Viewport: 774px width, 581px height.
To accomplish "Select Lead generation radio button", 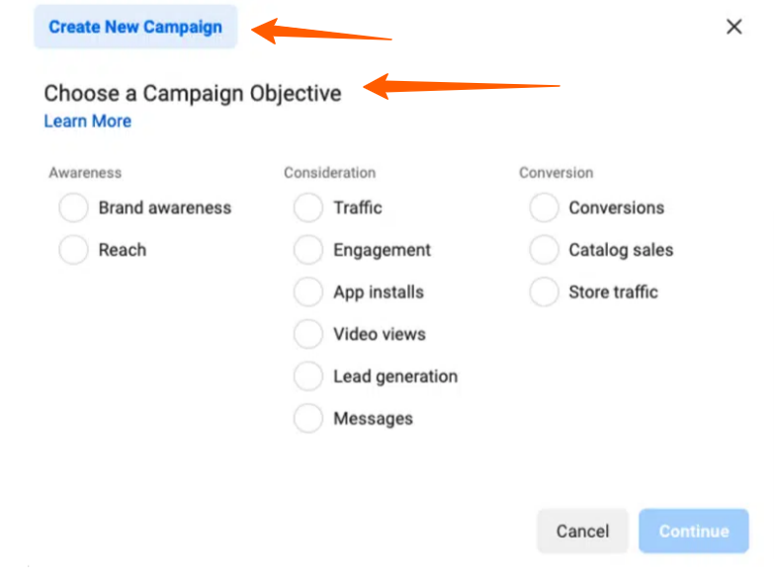I will click(x=308, y=376).
